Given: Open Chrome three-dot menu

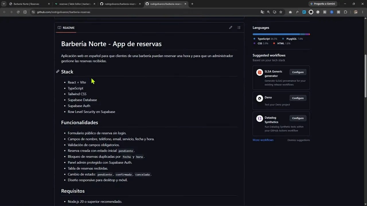Looking at the screenshot, I should pyautogui.click(x=363, y=12).
